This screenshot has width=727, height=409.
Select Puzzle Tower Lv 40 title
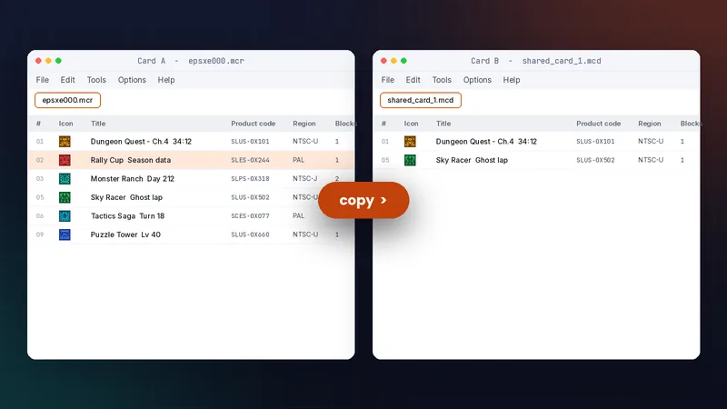pyautogui.click(x=125, y=234)
